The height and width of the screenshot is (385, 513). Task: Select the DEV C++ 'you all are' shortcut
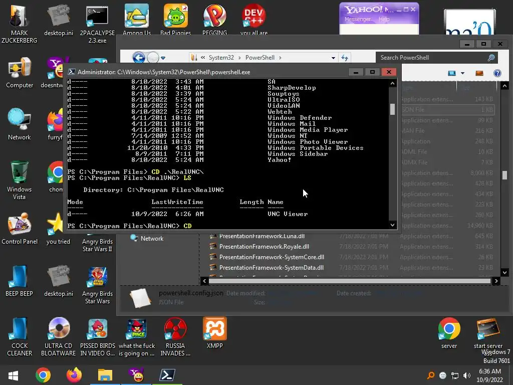pyautogui.click(x=254, y=20)
